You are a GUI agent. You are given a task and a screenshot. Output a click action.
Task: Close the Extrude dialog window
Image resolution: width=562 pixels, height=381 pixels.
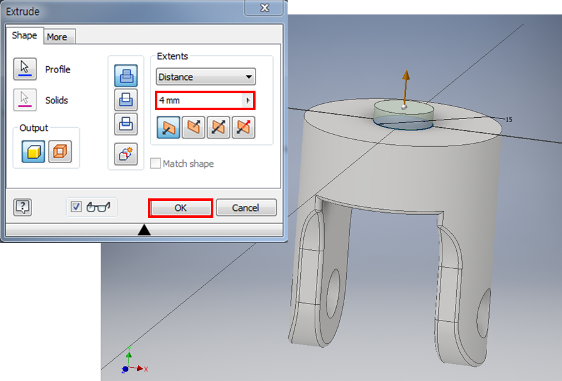(x=264, y=8)
